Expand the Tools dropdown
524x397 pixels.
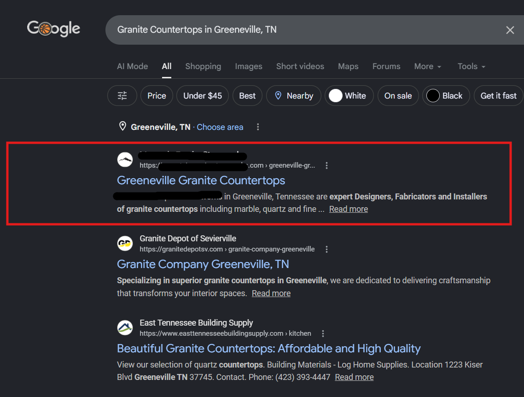pyautogui.click(x=471, y=66)
